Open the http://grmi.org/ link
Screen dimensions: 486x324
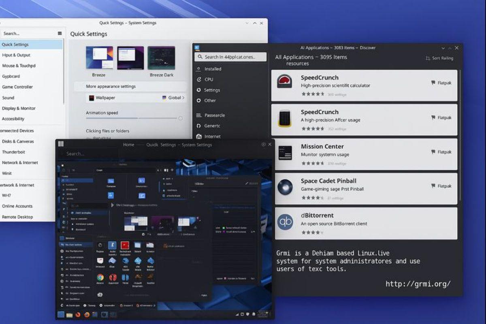418,284
